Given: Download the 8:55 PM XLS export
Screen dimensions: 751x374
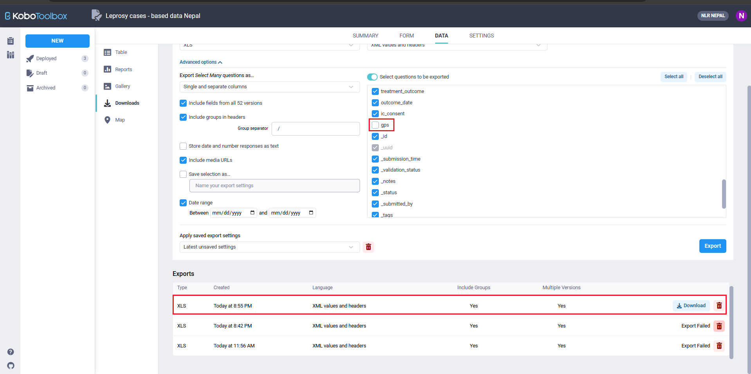Looking at the screenshot, I should (x=691, y=306).
